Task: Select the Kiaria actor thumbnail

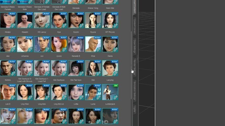Action: pos(110,44)
